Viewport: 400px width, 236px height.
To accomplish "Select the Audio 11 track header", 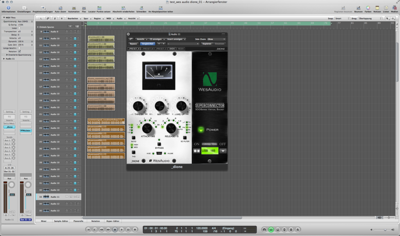I will (x=59, y=197).
